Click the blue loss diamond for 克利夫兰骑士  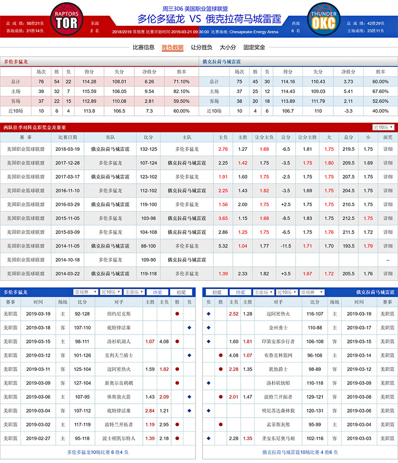coord(190,355)
